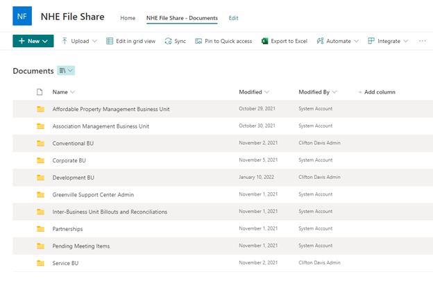Click the Development BU folder icon

click(x=40, y=178)
